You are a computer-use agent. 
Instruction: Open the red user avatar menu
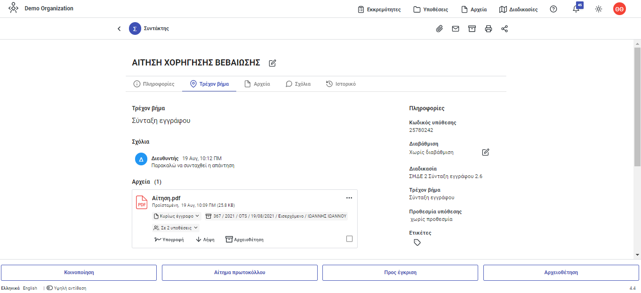(x=619, y=9)
